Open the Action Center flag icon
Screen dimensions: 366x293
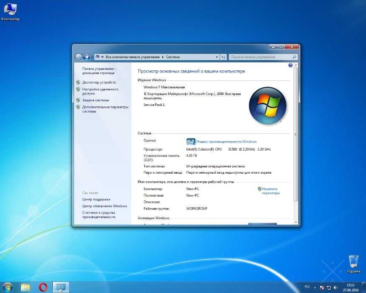322,288
